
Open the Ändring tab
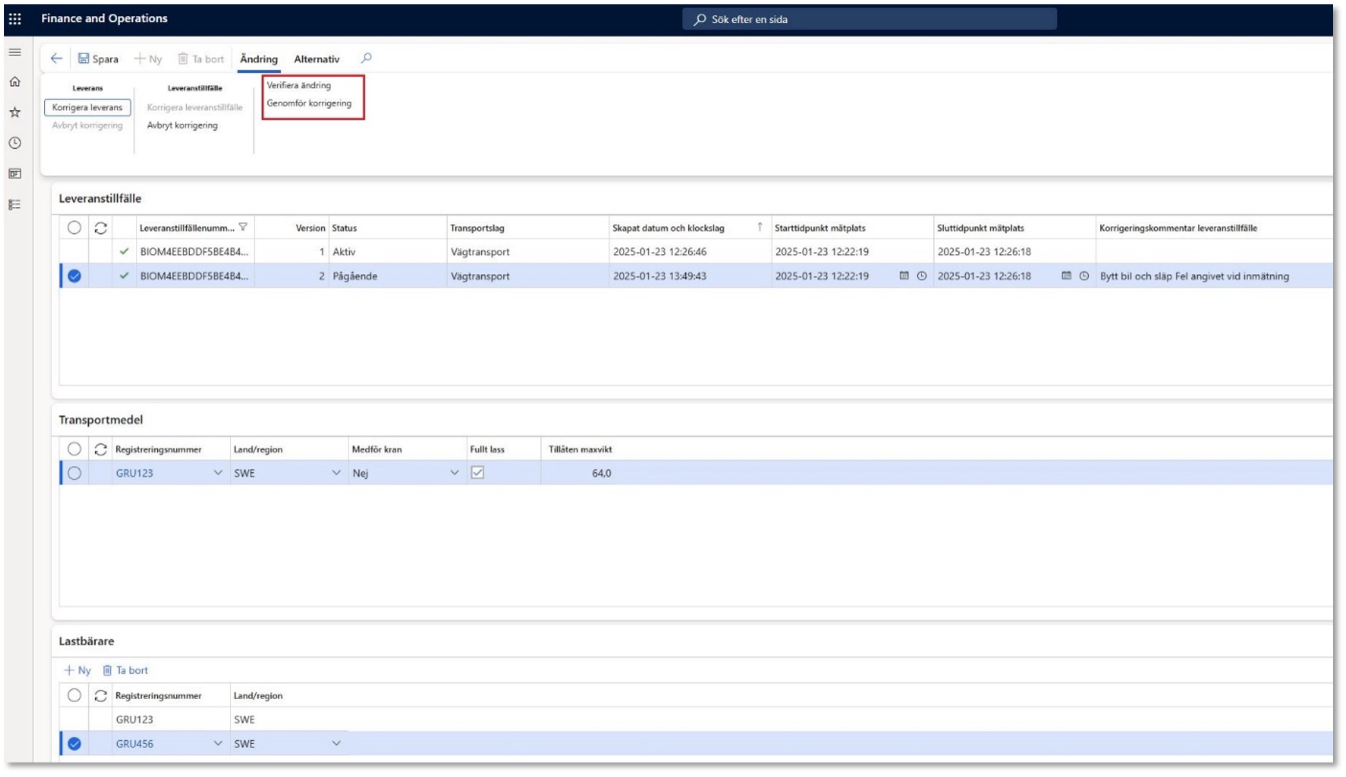click(258, 59)
